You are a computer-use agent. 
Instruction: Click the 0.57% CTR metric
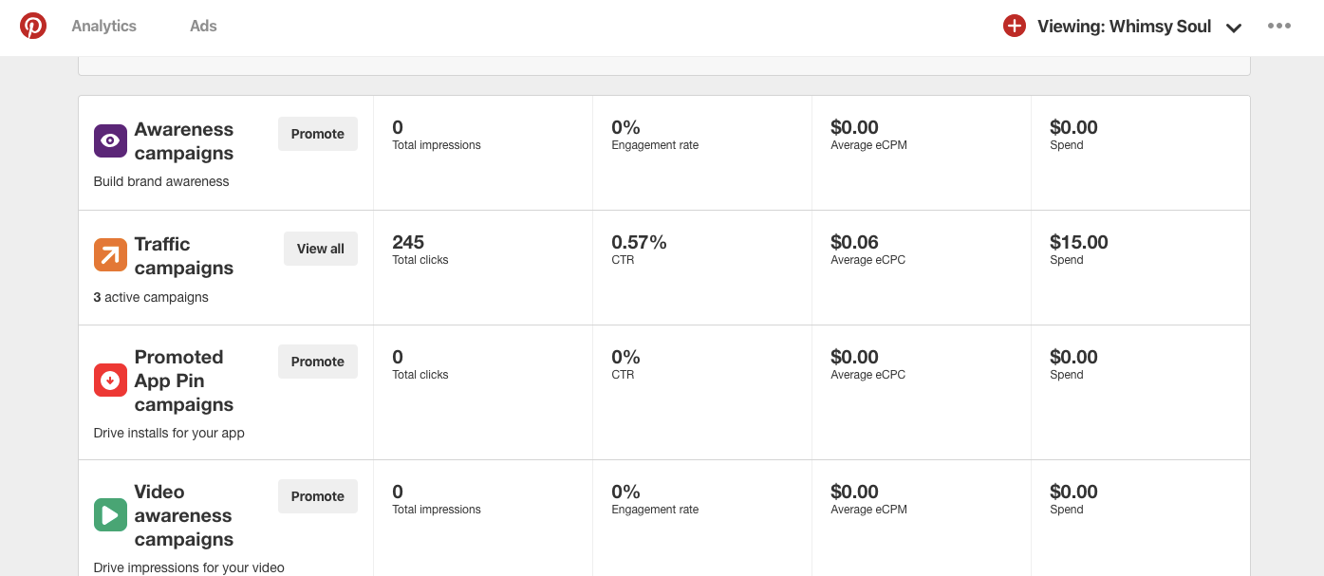639,243
